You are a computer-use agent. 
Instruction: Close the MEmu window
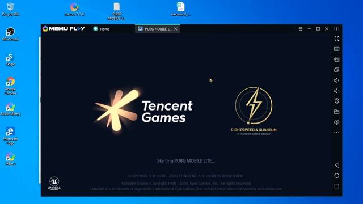327,29
